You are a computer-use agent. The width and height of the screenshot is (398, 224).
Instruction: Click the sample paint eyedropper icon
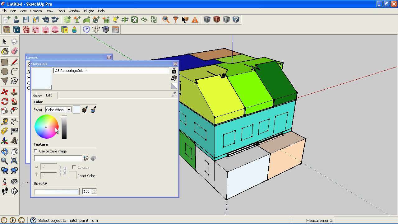coord(174,94)
